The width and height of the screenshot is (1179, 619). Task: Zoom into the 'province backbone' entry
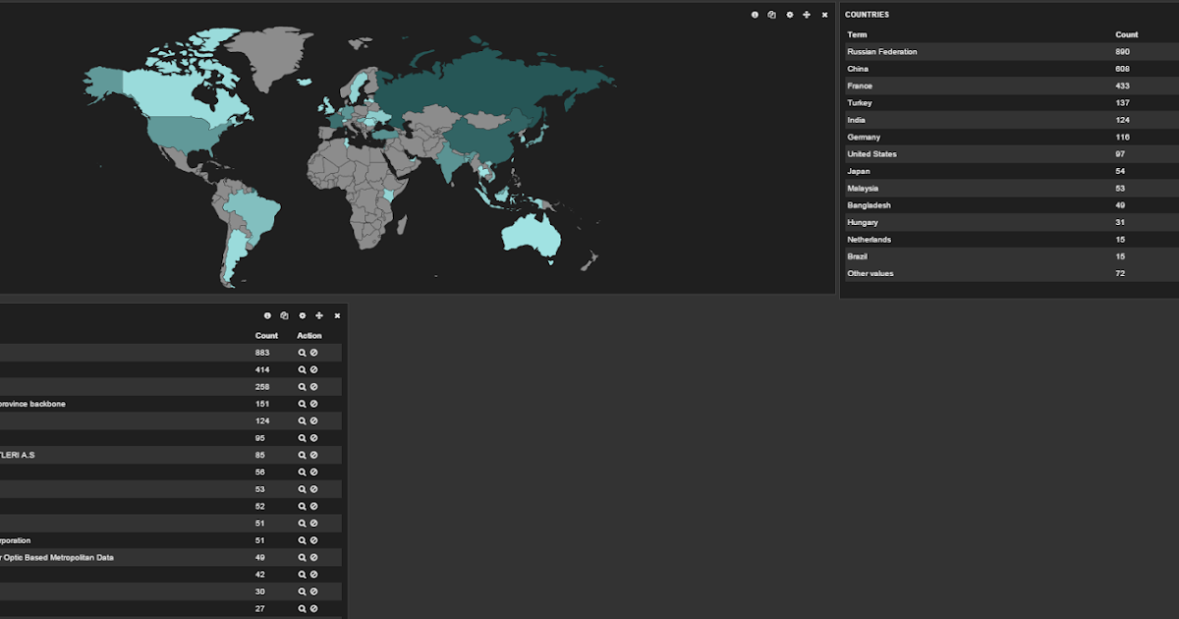302,403
